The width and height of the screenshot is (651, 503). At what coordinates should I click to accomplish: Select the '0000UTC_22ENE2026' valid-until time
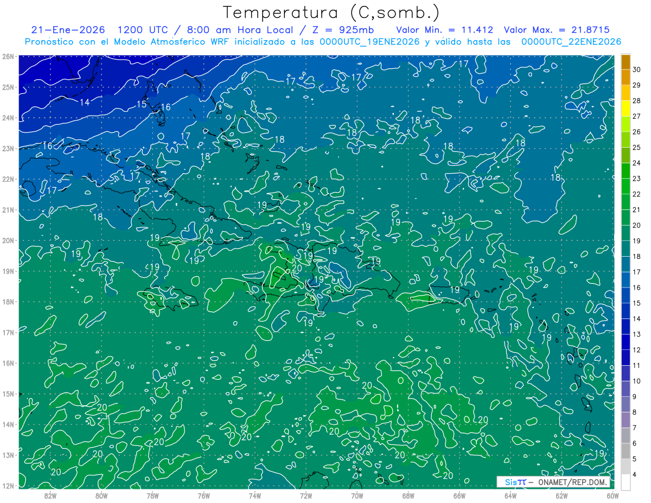click(571, 42)
